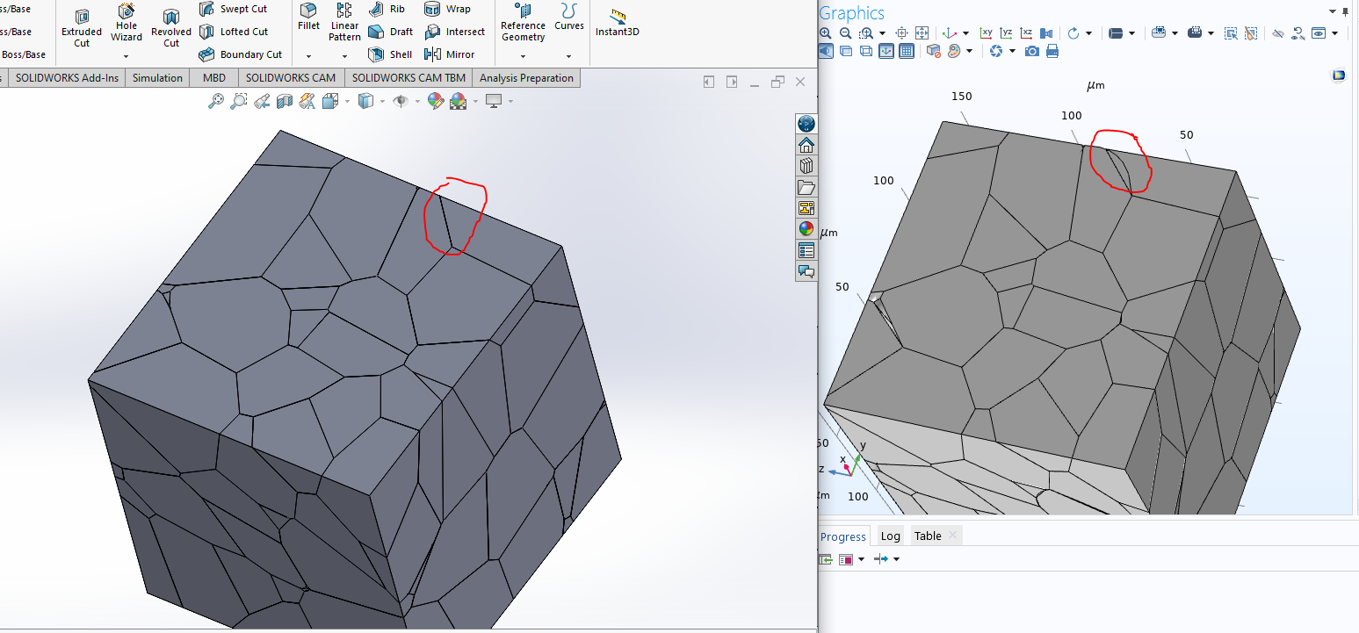The image size is (1359, 633).
Task: Click Zoom to Fit in SOLIDWORKS view toolbar
Action: pyautogui.click(x=216, y=102)
